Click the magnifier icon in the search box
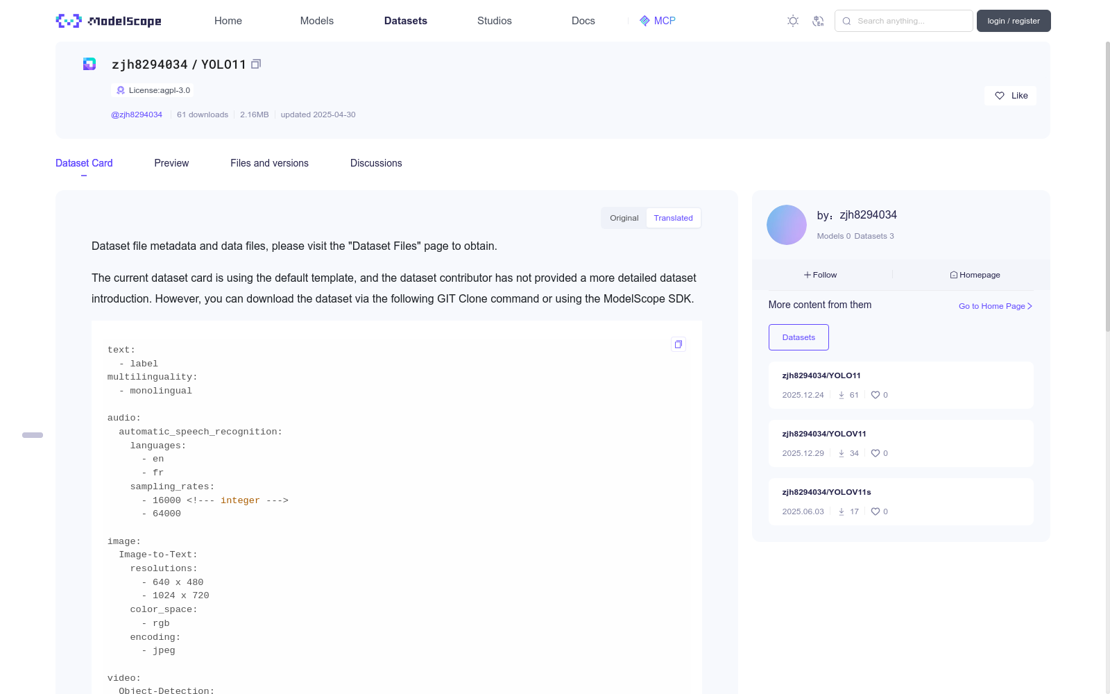 [x=846, y=21]
